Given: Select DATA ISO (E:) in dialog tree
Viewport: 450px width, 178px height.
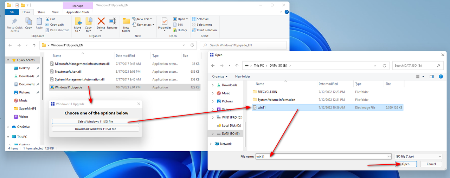Looking at the screenshot, I should click(x=230, y=133).
